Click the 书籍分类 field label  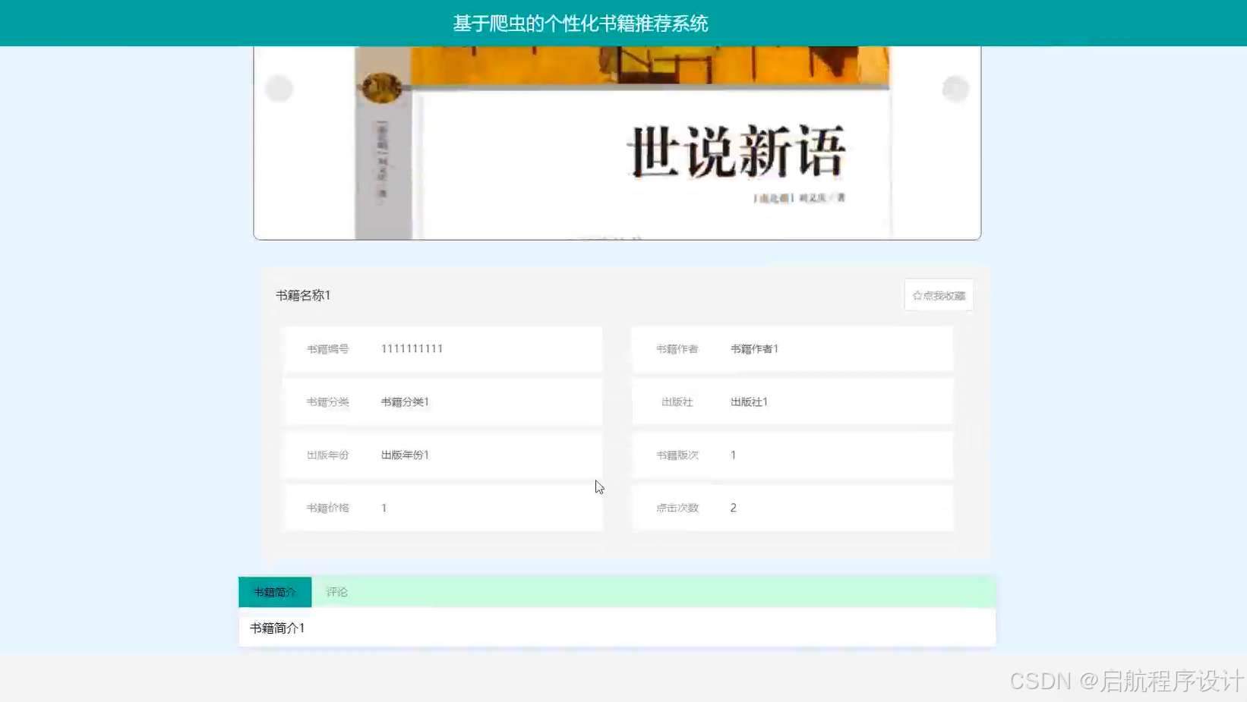click(327, 402)
